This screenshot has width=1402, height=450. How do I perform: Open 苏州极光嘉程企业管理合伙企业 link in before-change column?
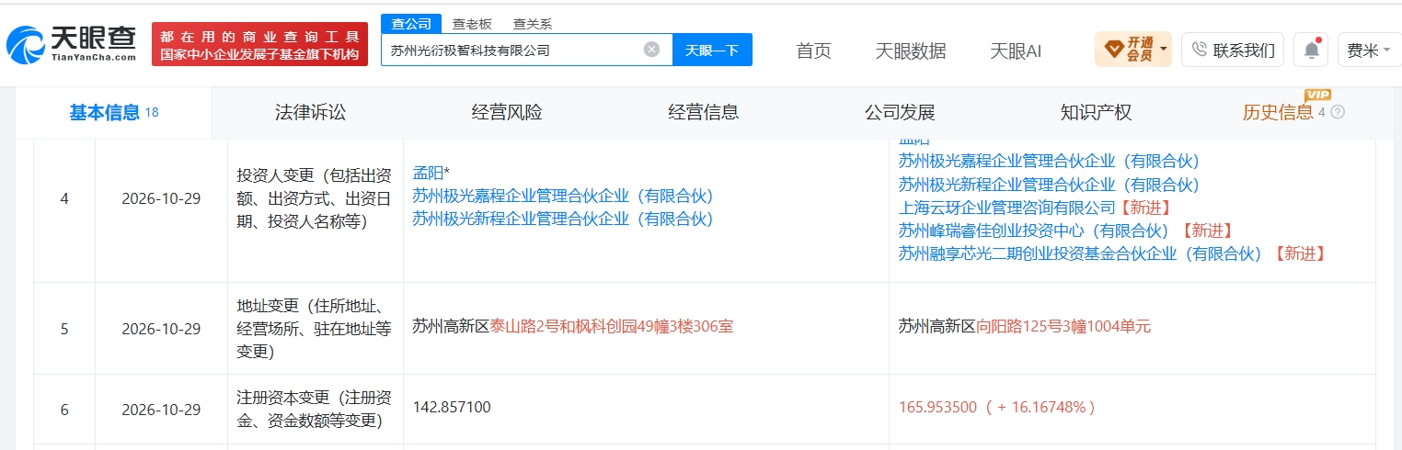point(562,196)
